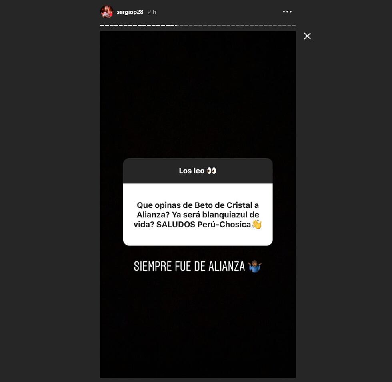The height and width of the screenshot is (382, 392).
Task: Select the 'Los leo' question sticker header
Action: coord(198,171)
